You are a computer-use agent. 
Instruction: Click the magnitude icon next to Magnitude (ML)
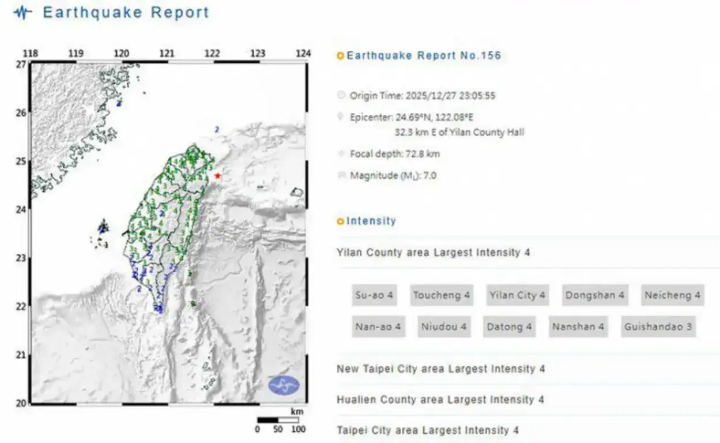coord(342,175)
